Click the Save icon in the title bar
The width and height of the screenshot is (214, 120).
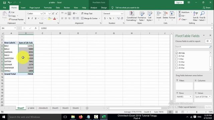coord(4,3)
